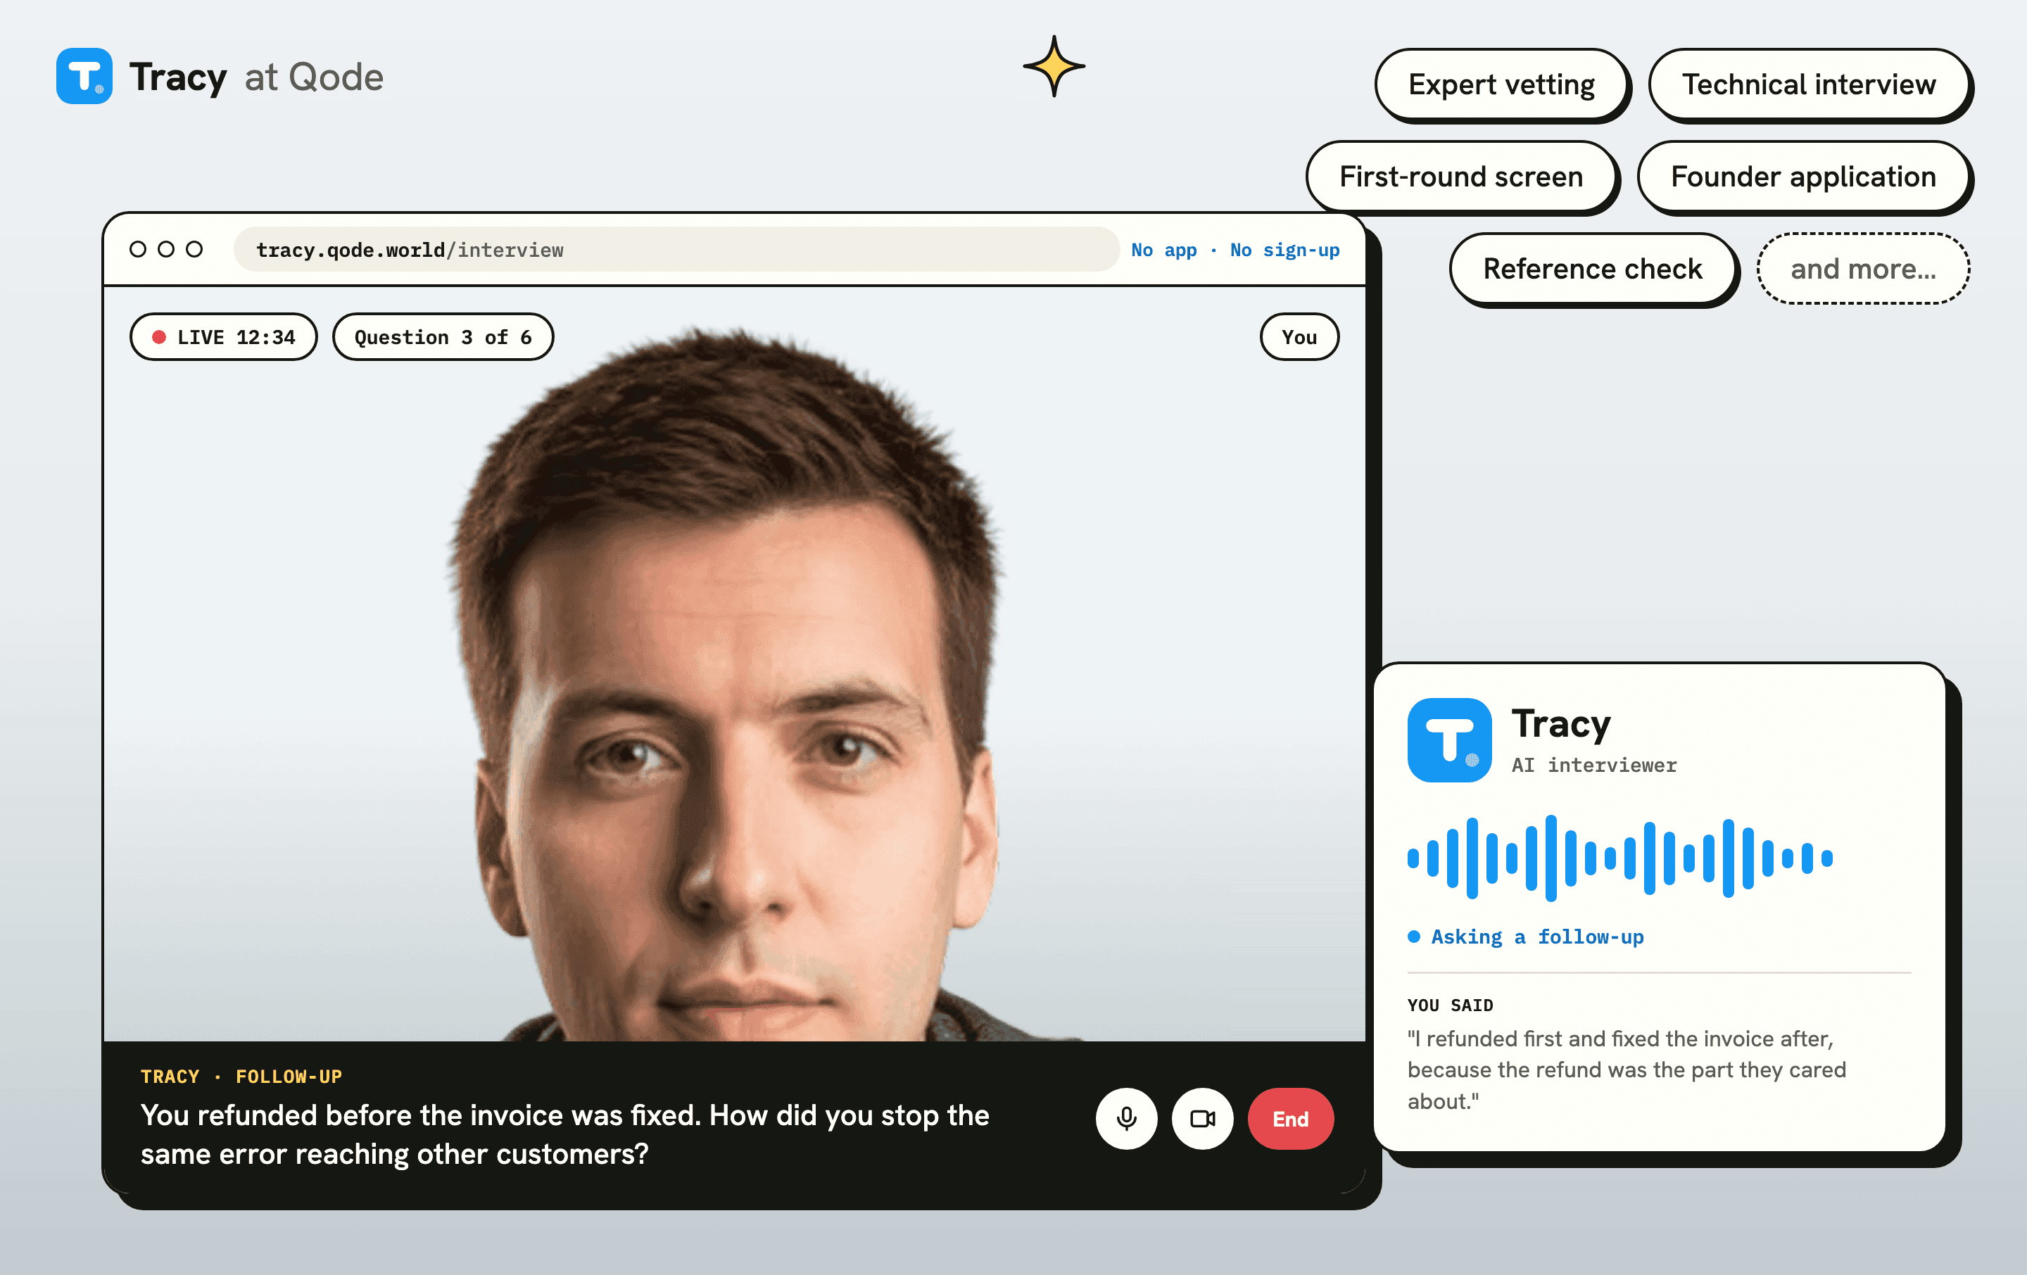Click the Tracy AI interviewer avatar icon

(x=1450, y=741)
